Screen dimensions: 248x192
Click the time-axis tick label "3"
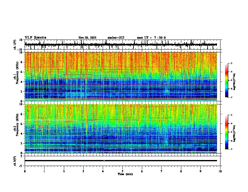coord(83,171)
